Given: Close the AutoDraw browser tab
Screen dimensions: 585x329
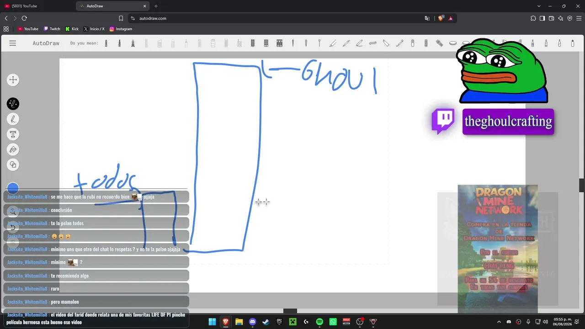Looking at the screenshot, I should pyautogui.click(x=145, y=6).
